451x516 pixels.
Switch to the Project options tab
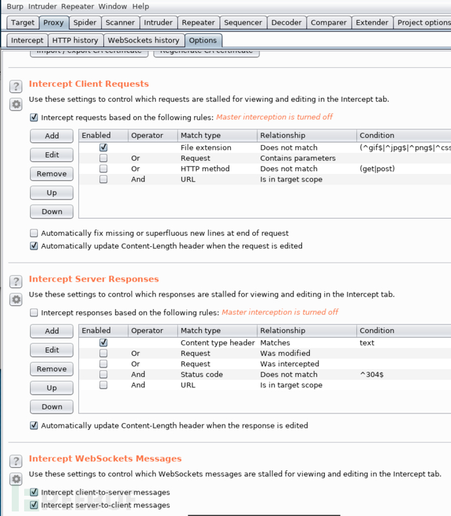pyautogui.click(x=423, y=22)
